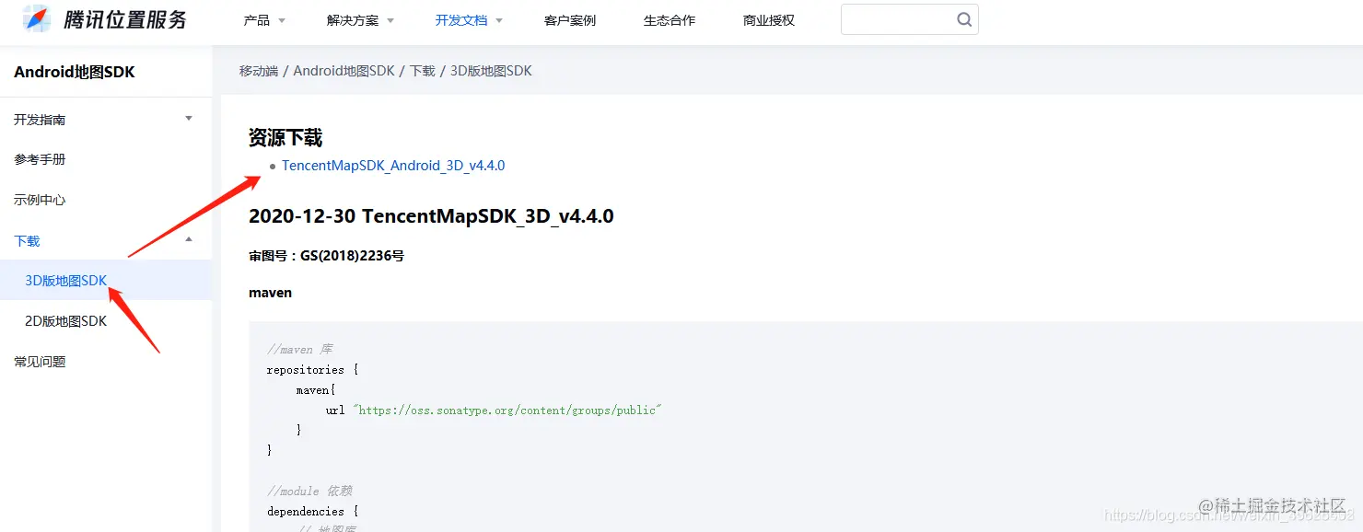Click the 3D版地图SDK breadcrumb
Viewport: 1363px width, 532px height.
(491, 71)
